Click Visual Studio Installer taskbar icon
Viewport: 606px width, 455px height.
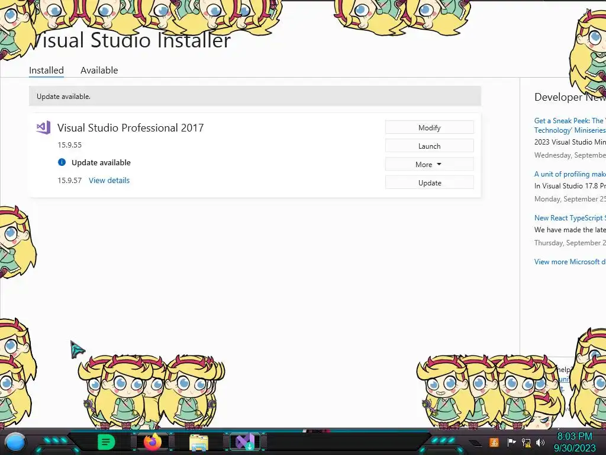[245, 442]
